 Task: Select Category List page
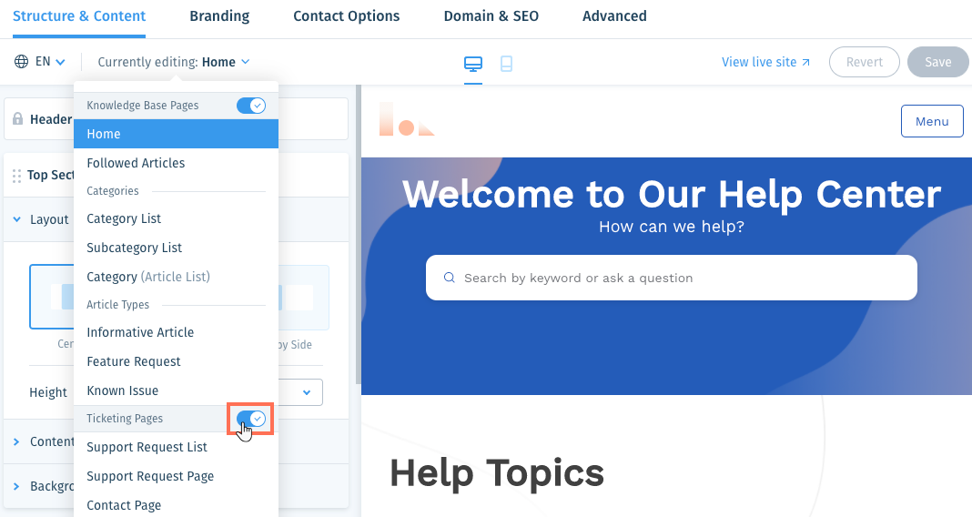[176, 218]
